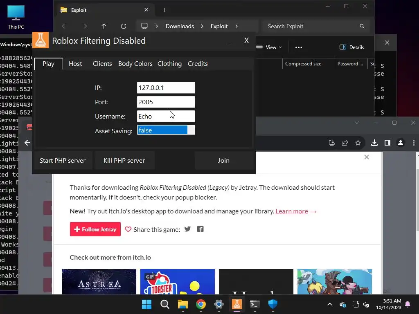Minimize the Roblox Filtering Disabled window
The image size is (419, 314).
pos(230,42)
